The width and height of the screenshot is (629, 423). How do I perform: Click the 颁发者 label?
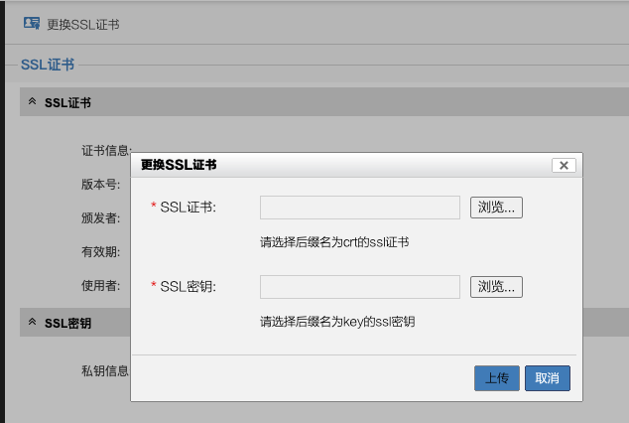pos(100,218)
